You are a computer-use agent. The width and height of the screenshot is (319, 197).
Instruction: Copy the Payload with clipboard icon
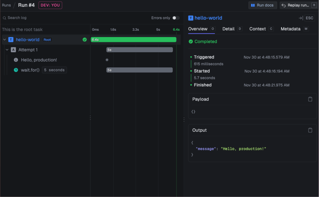pyautogui.click(x=310, y=99)
